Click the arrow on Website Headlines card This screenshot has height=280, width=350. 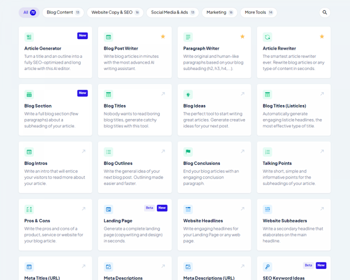[x=243, y=209]
